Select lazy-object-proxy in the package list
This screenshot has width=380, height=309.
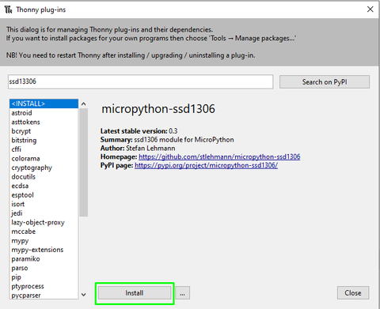(x=44, y=222)
